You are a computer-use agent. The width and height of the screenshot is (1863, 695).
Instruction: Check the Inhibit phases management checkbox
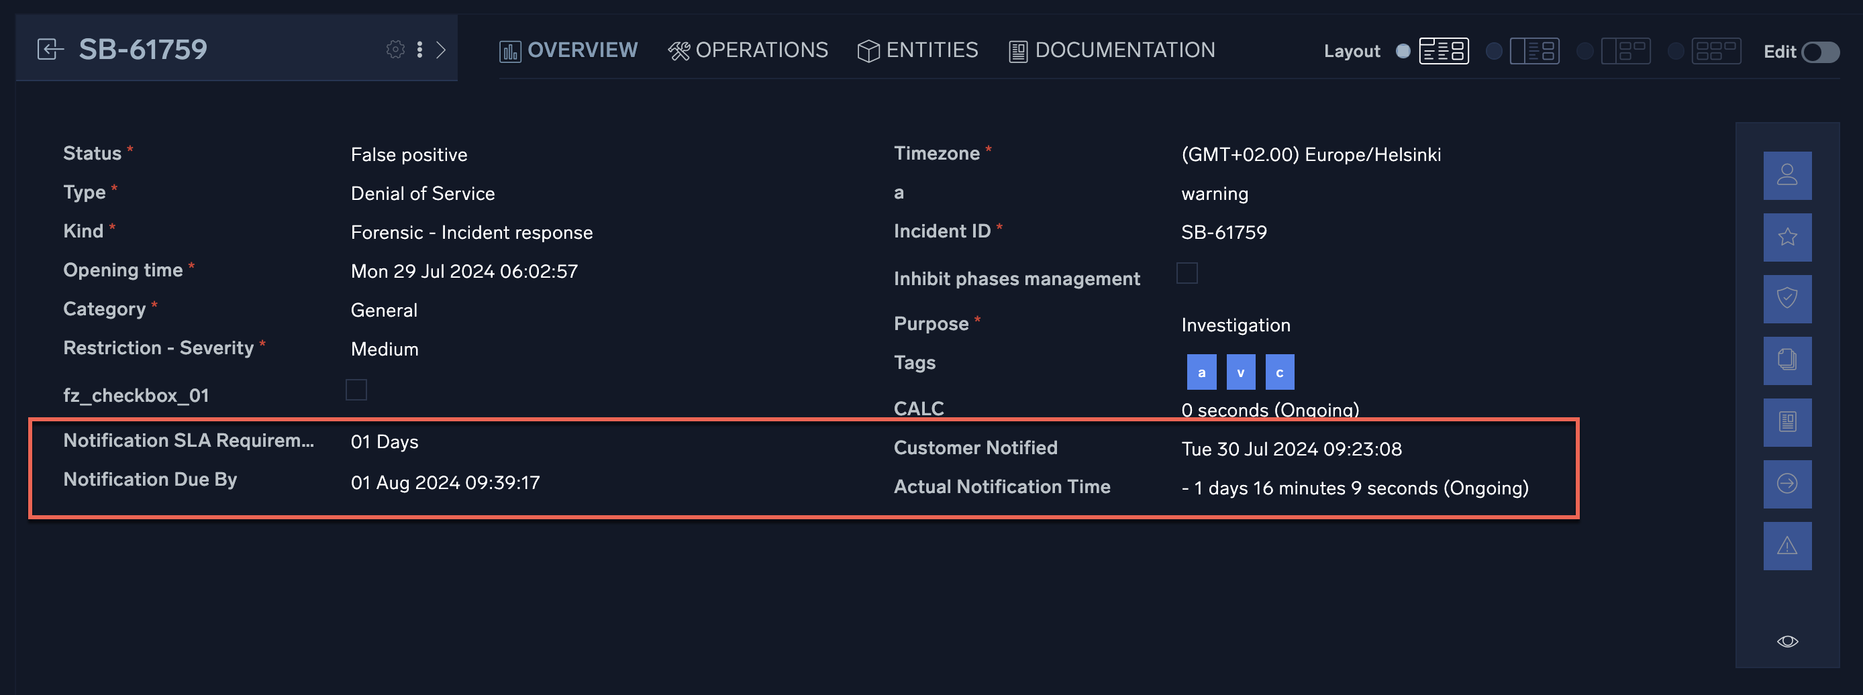[x=1187, y=274]
